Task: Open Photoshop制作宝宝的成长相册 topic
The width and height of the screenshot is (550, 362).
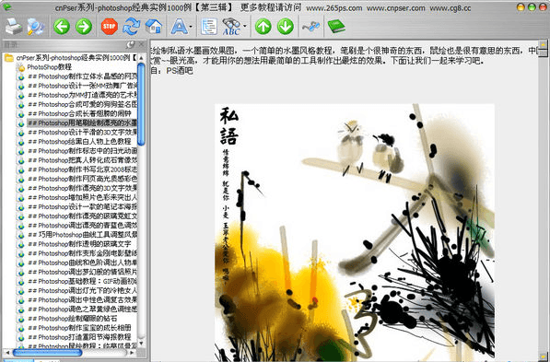Action: click(79, 328)
